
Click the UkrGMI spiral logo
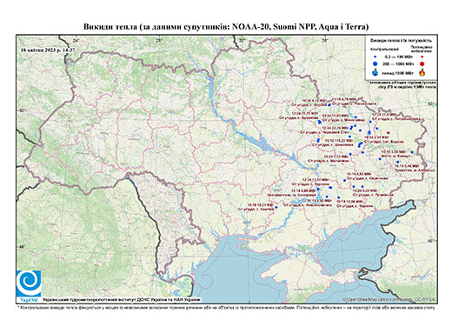[29, 284]
